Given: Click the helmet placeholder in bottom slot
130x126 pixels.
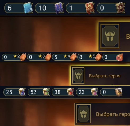Looking at the screenshot, I should pyautogui.click(x=83, y=114).
